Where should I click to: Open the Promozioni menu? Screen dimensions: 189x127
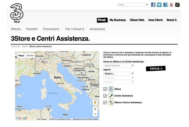pyautogui.click(x=52, y=29)
